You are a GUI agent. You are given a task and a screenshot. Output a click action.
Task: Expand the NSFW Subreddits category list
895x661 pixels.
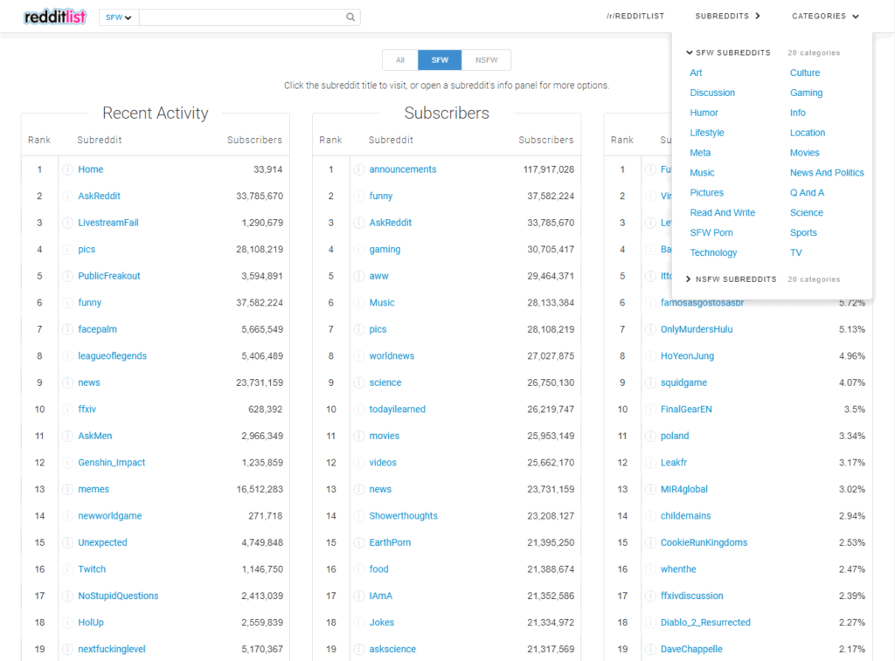click(x=732, y=279)
